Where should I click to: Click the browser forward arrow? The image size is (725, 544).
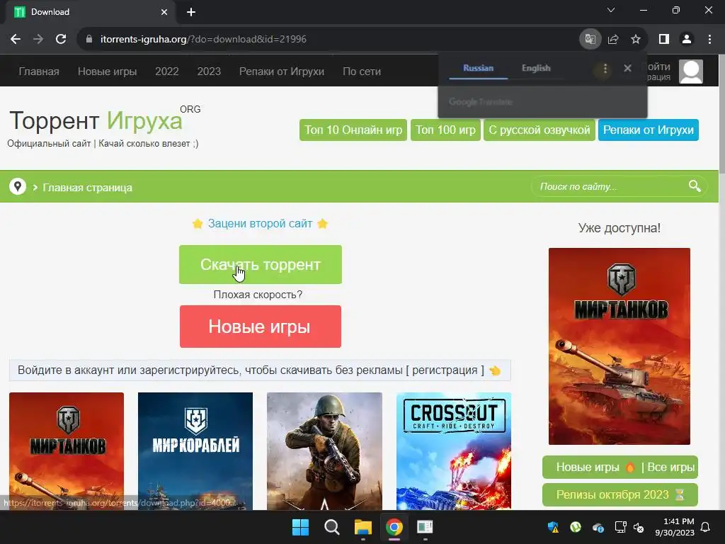click(38, 40)
